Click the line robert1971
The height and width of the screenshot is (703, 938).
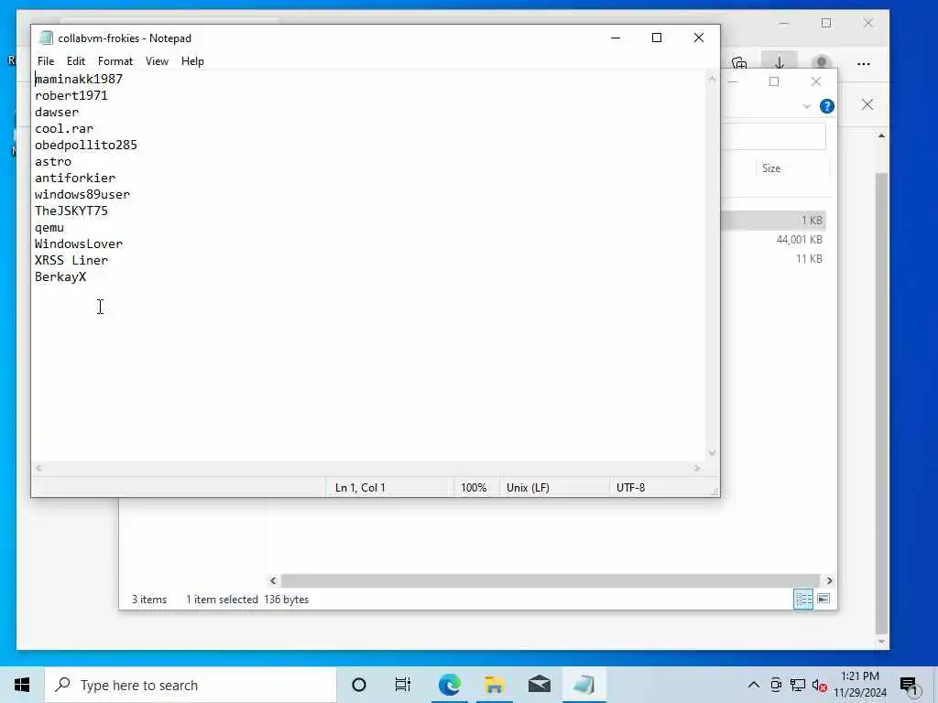click(71, 95)
